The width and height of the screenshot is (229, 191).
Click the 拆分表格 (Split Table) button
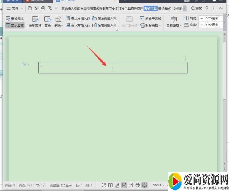pyautogui.click(x=150, y=25)
